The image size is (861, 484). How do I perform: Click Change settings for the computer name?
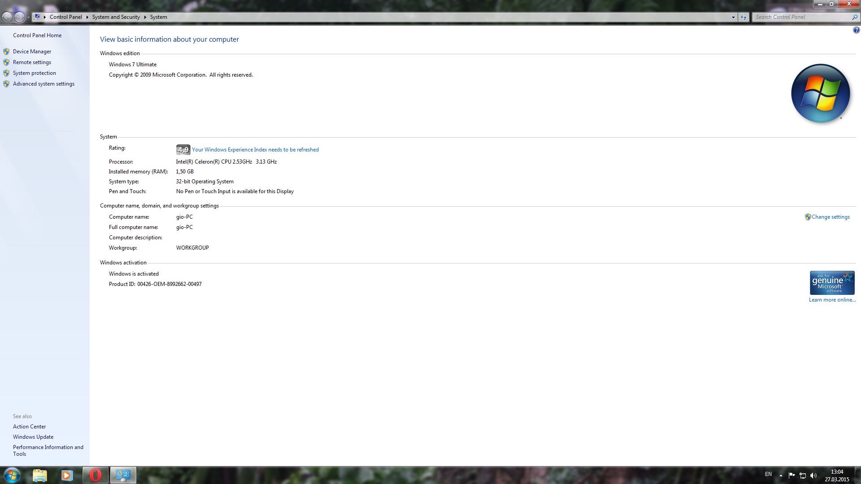830,217
